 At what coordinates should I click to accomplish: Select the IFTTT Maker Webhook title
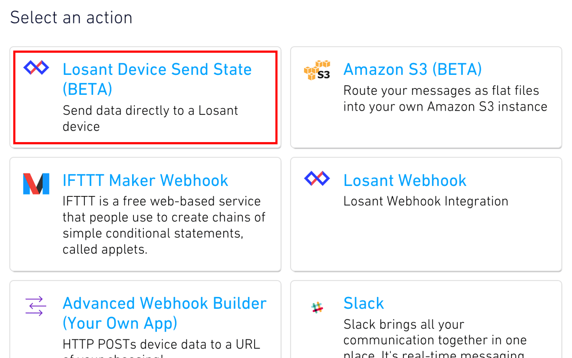tap(145, 181)
